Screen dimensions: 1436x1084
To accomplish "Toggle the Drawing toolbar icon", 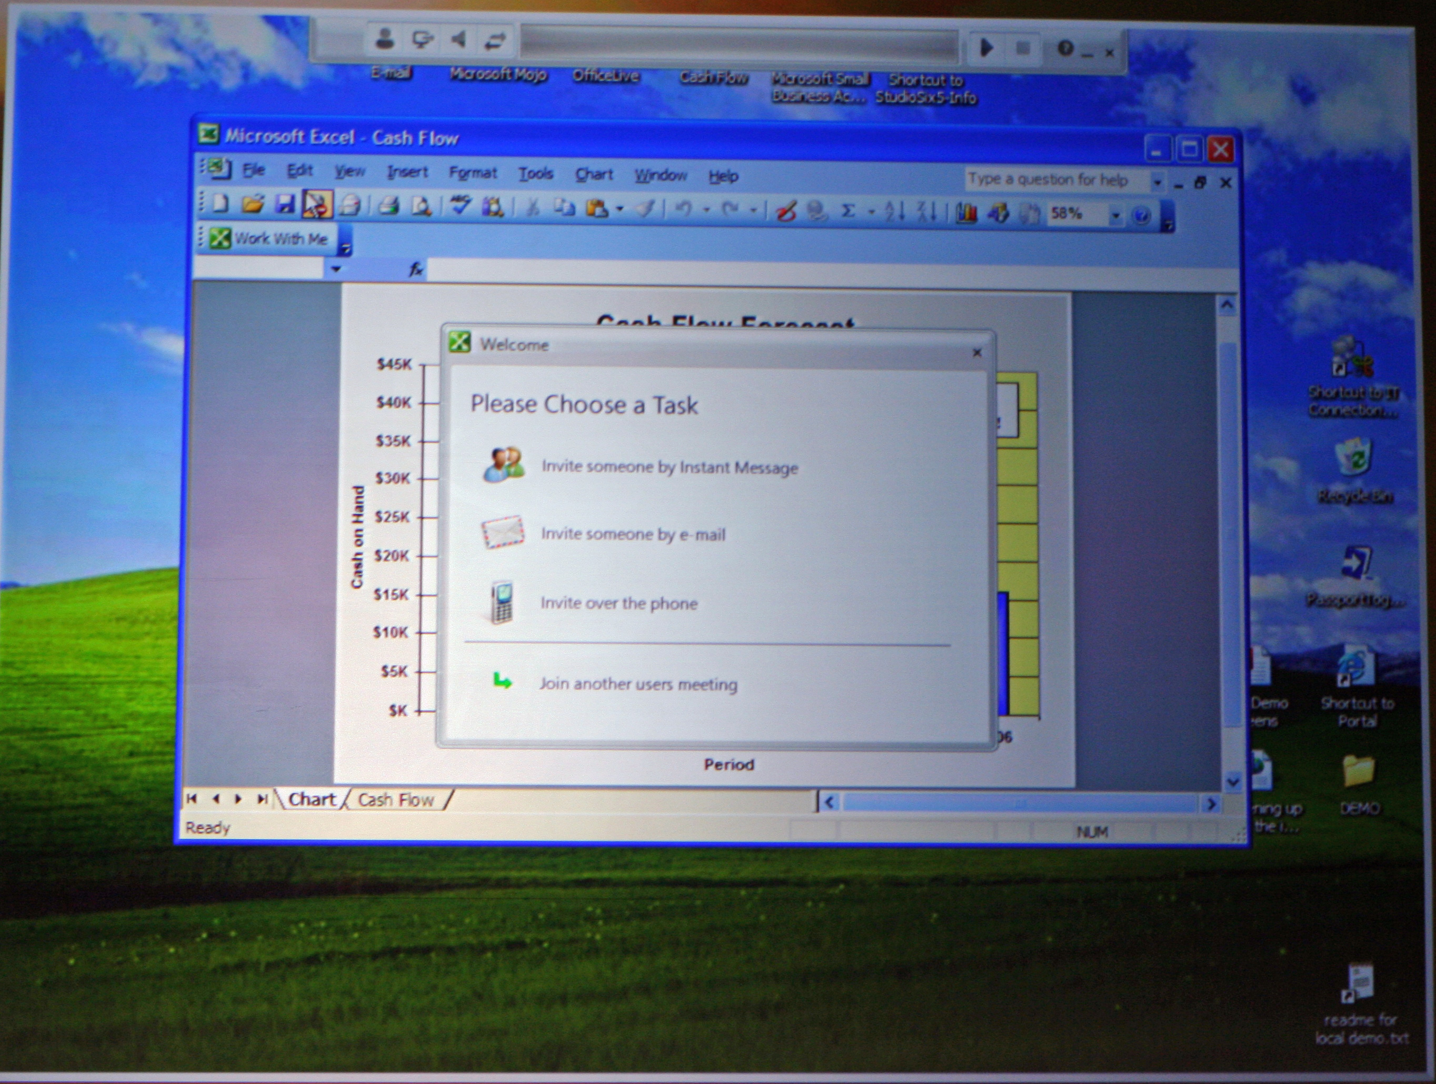I will point(999,214).
